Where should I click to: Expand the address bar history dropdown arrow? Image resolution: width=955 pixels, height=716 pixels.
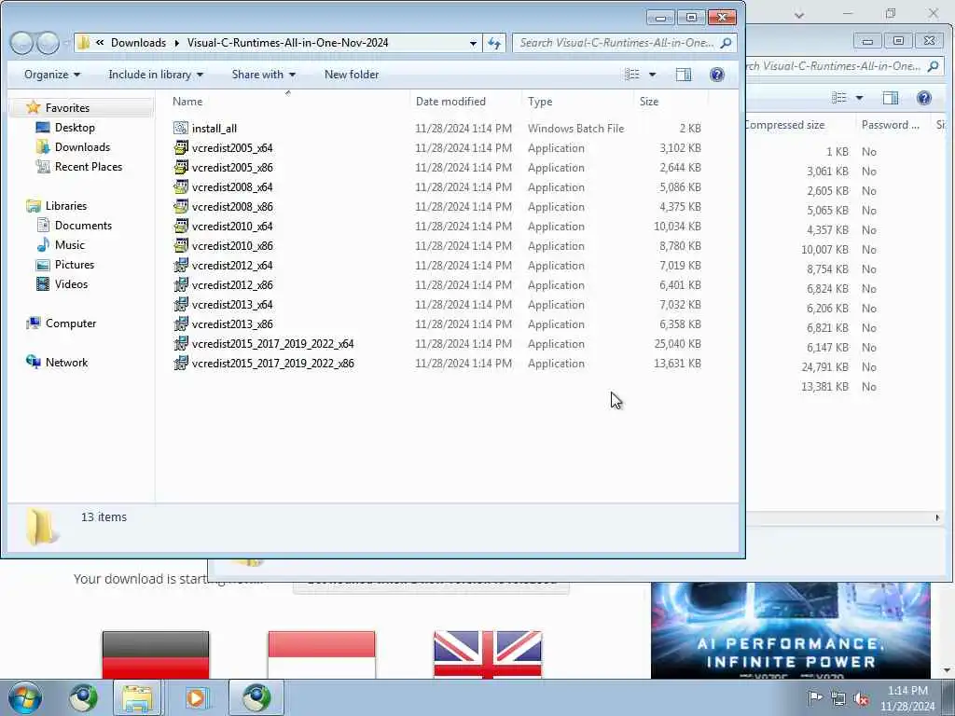coord(473,43)
